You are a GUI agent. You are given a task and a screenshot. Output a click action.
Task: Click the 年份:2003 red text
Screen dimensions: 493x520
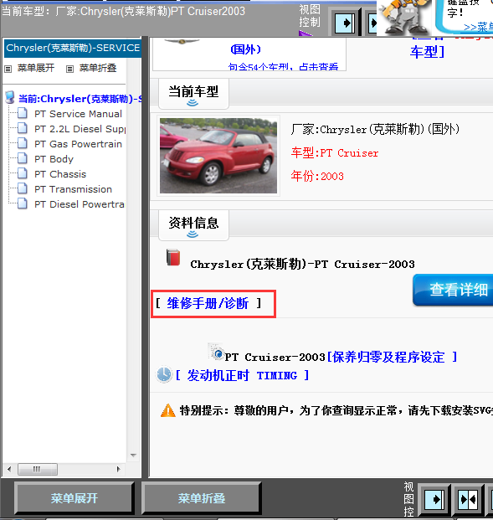click(x=317, y=176)
